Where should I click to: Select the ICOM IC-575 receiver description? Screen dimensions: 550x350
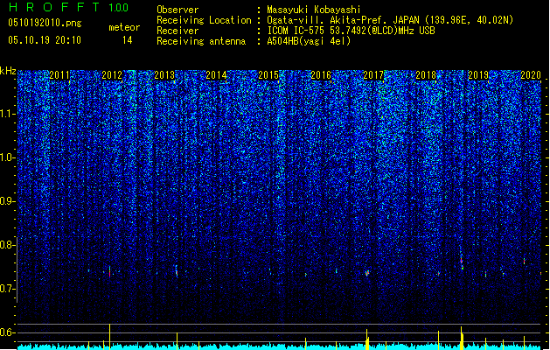[352, 31]
